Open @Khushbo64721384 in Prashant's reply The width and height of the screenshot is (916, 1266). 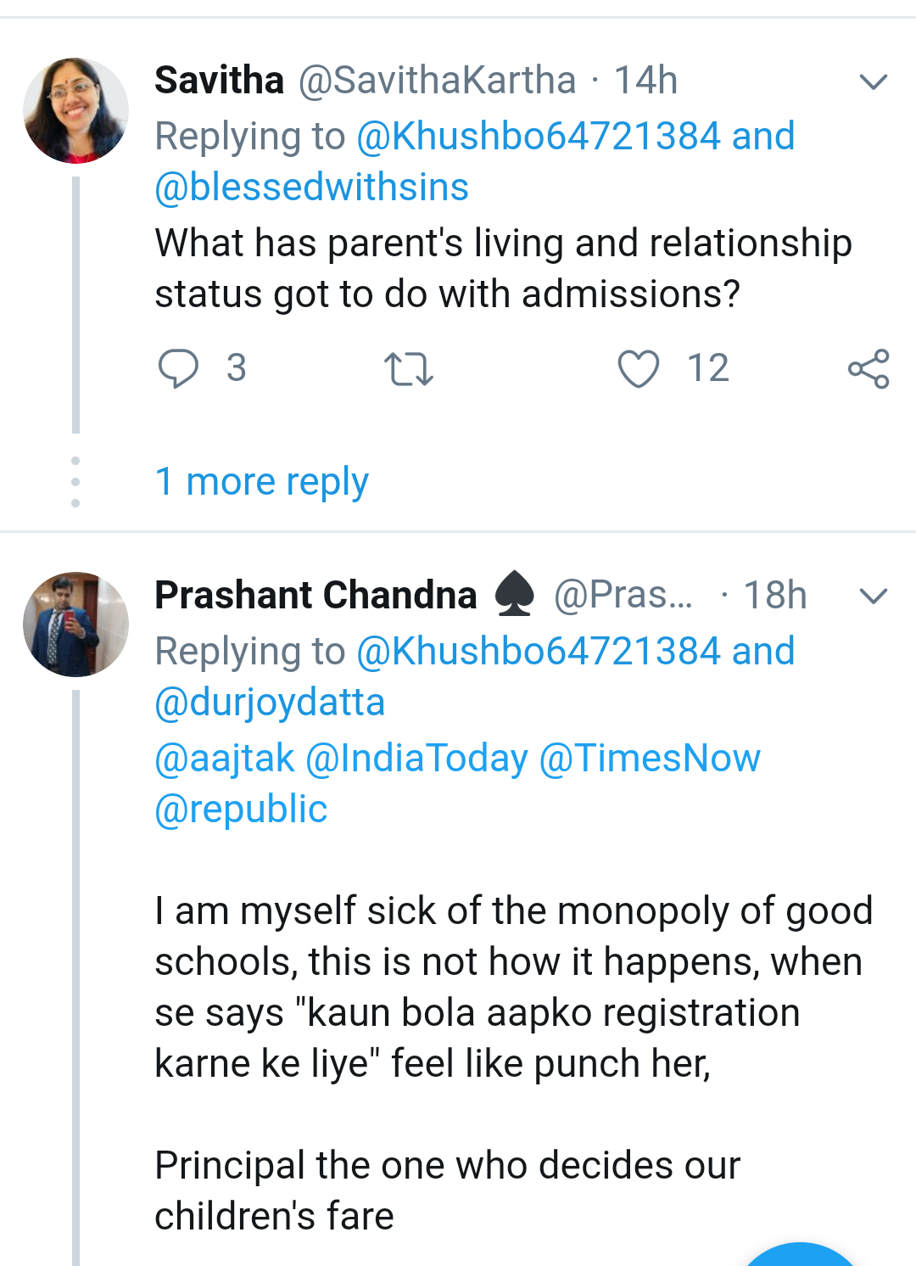coord(538,652)
